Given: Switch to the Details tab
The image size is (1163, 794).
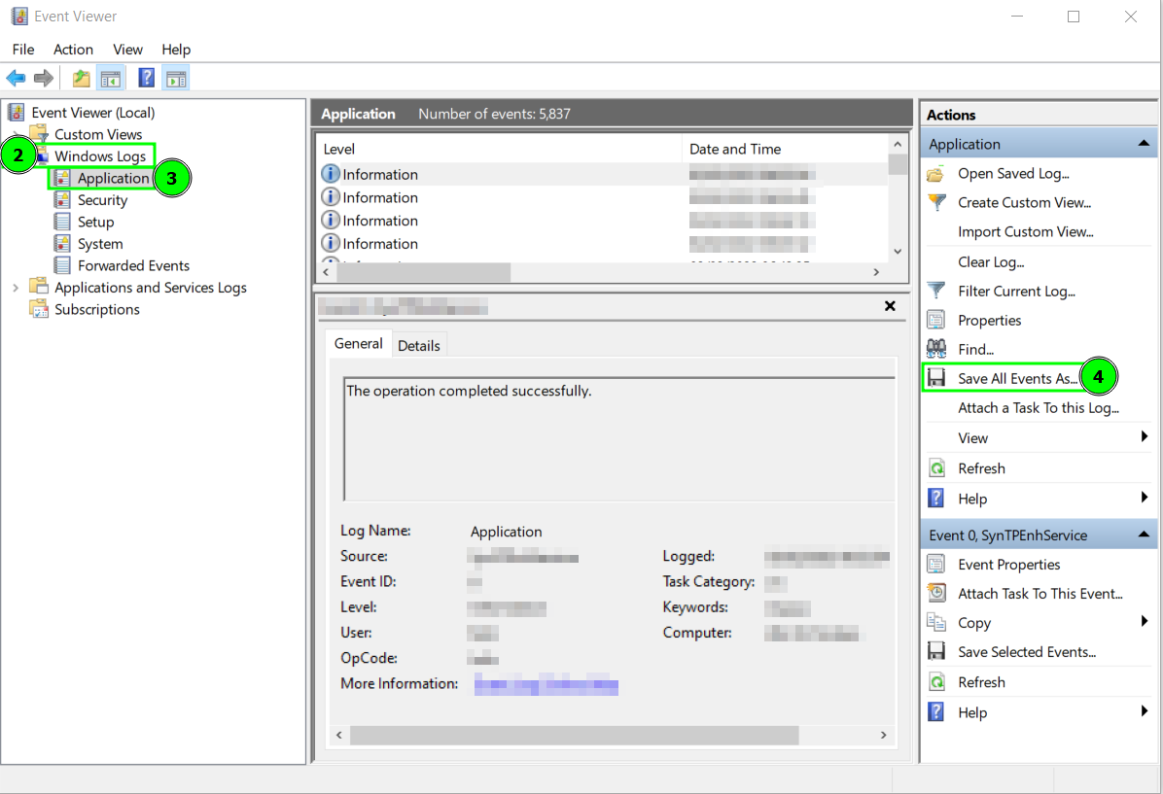Looking at the screenshot, I should pos(419,344).
